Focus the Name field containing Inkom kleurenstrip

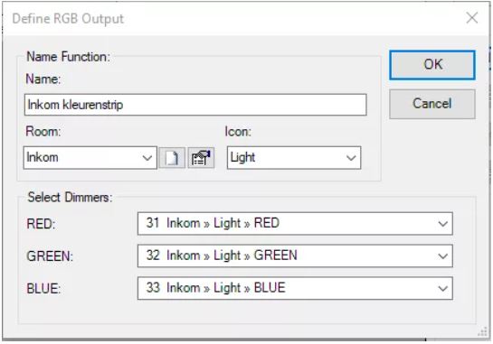coord(195,105)
